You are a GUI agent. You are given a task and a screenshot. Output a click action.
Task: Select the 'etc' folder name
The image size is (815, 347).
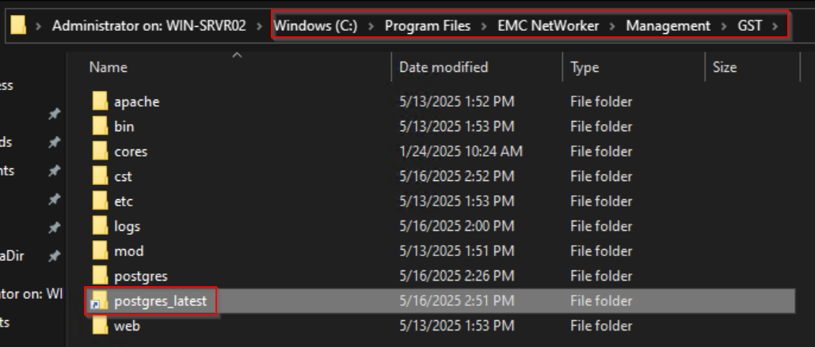[124, 202]
